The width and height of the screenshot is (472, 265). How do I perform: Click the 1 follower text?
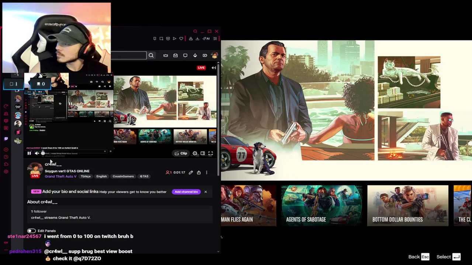pos(39,212)
